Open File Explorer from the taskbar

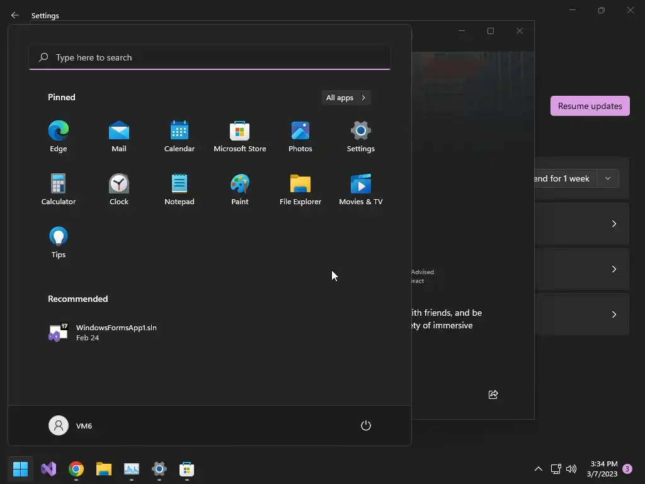104,469
